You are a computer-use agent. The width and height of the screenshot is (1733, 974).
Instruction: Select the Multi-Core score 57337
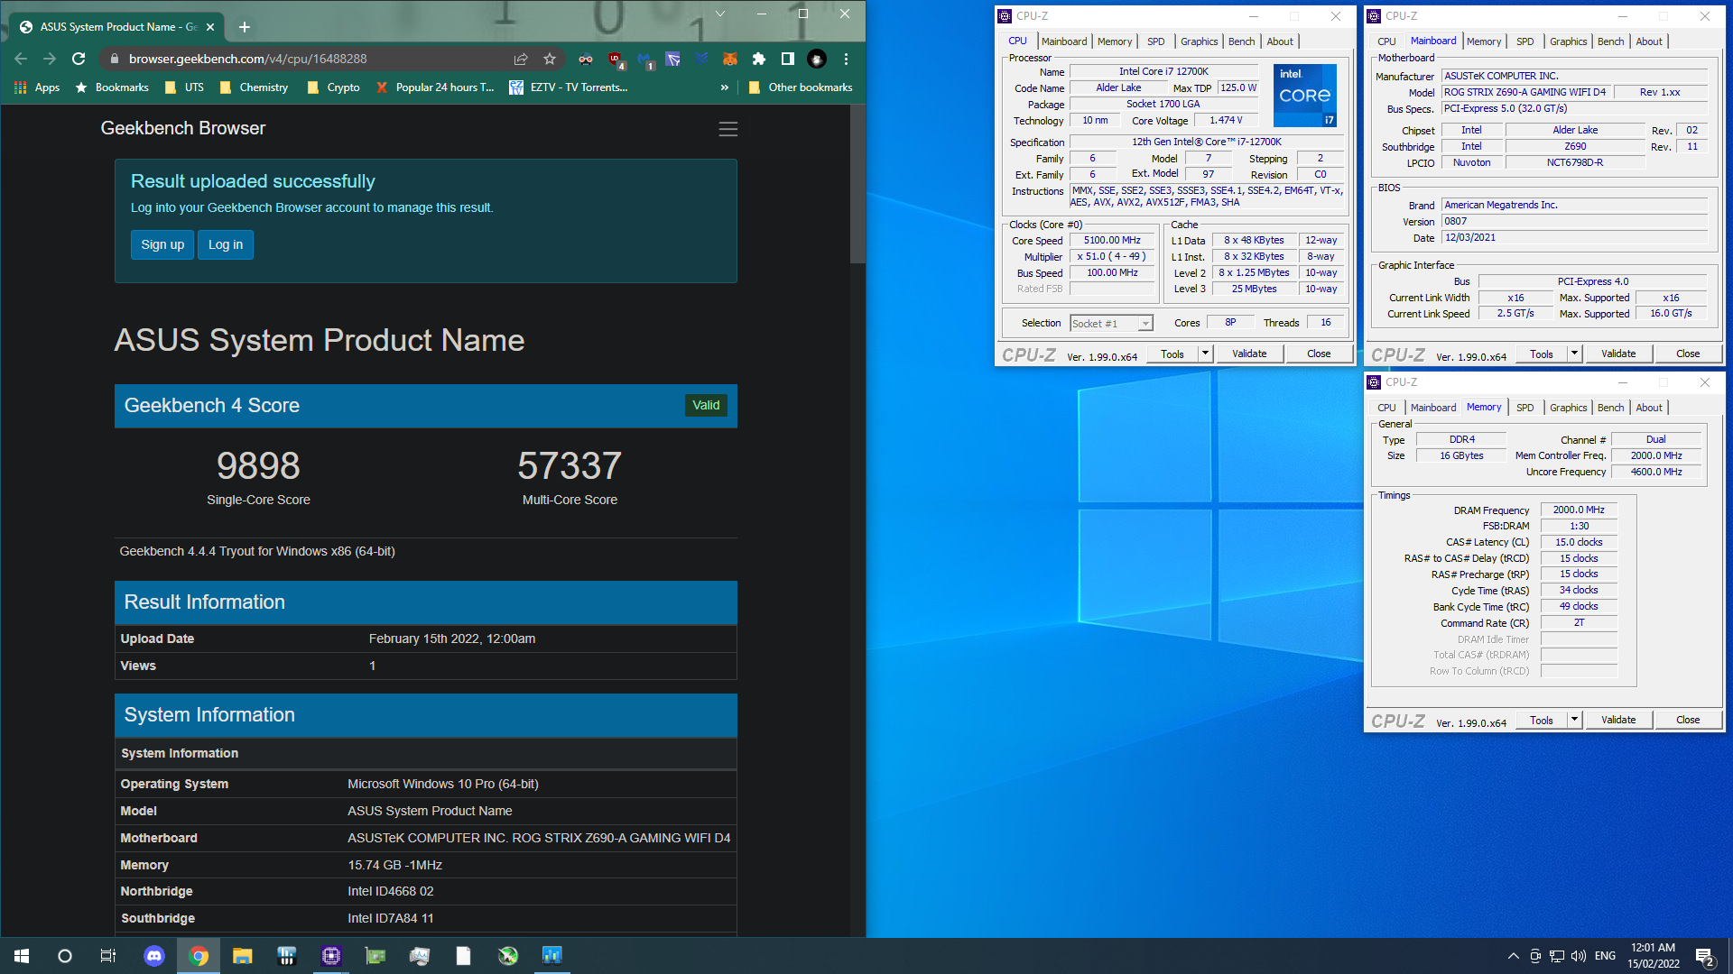570,465
